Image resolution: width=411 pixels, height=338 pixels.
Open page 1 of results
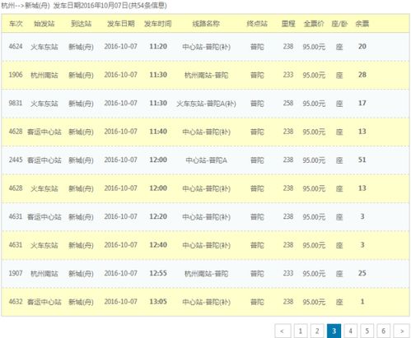pyautogui.click(x=301, y=331)
